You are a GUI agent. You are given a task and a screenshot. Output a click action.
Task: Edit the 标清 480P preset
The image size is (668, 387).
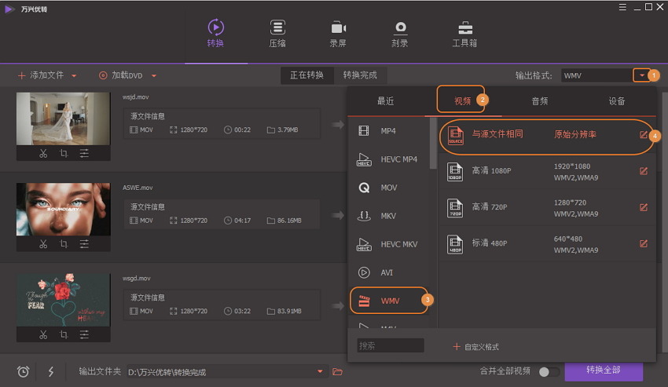(x=644, y=243)
